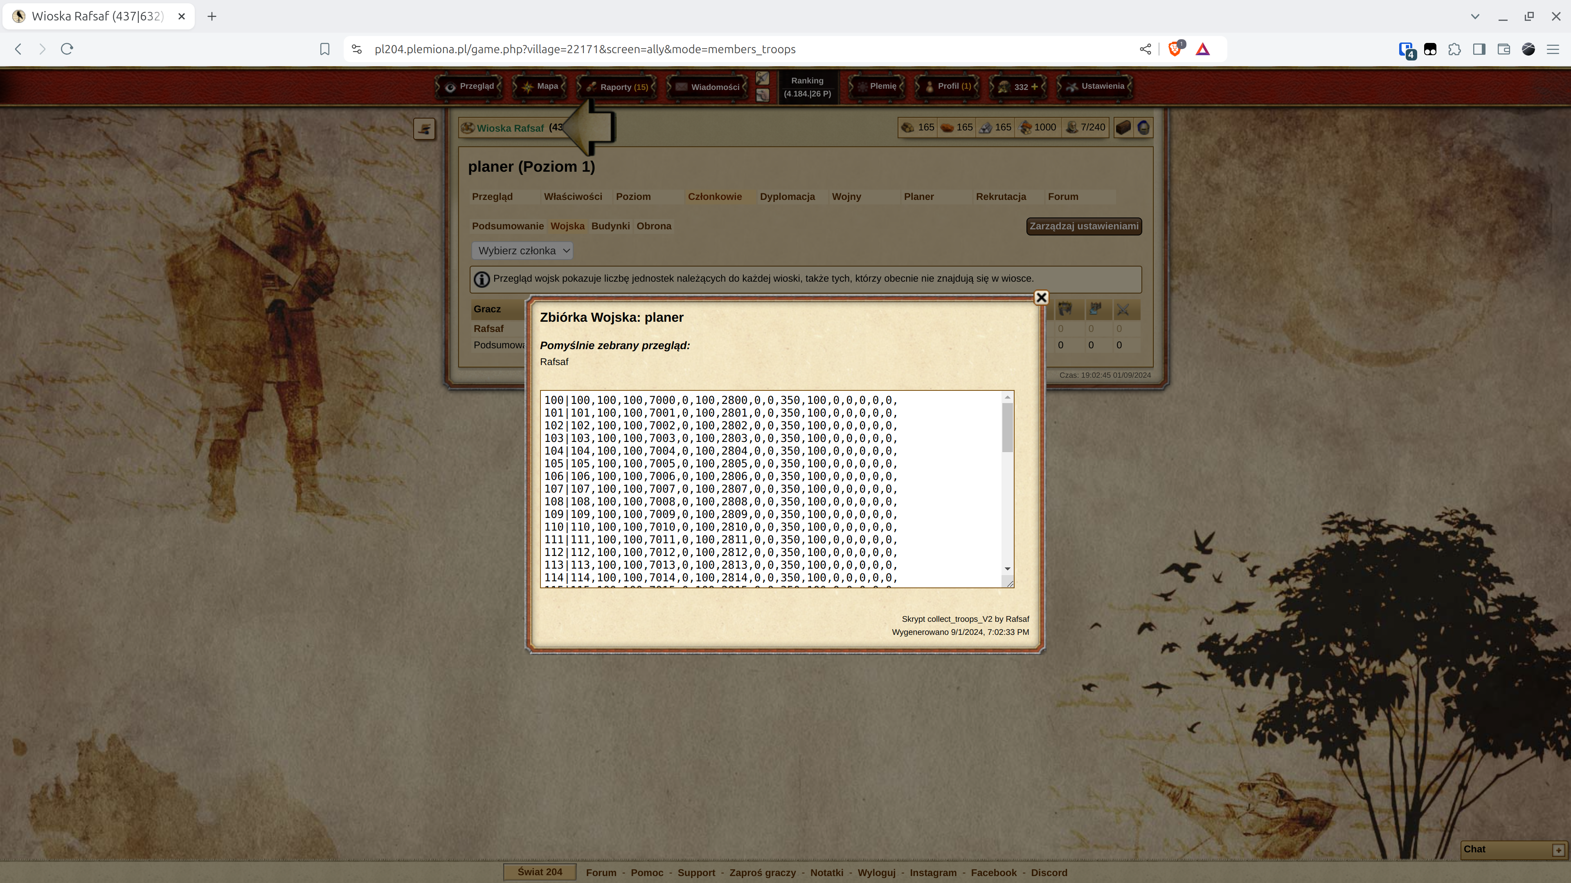This screenshot has width=1571, height=883.
Task: Close the Zbiórka Wojska popup dialog
Action: click(x=1041, y=297)
